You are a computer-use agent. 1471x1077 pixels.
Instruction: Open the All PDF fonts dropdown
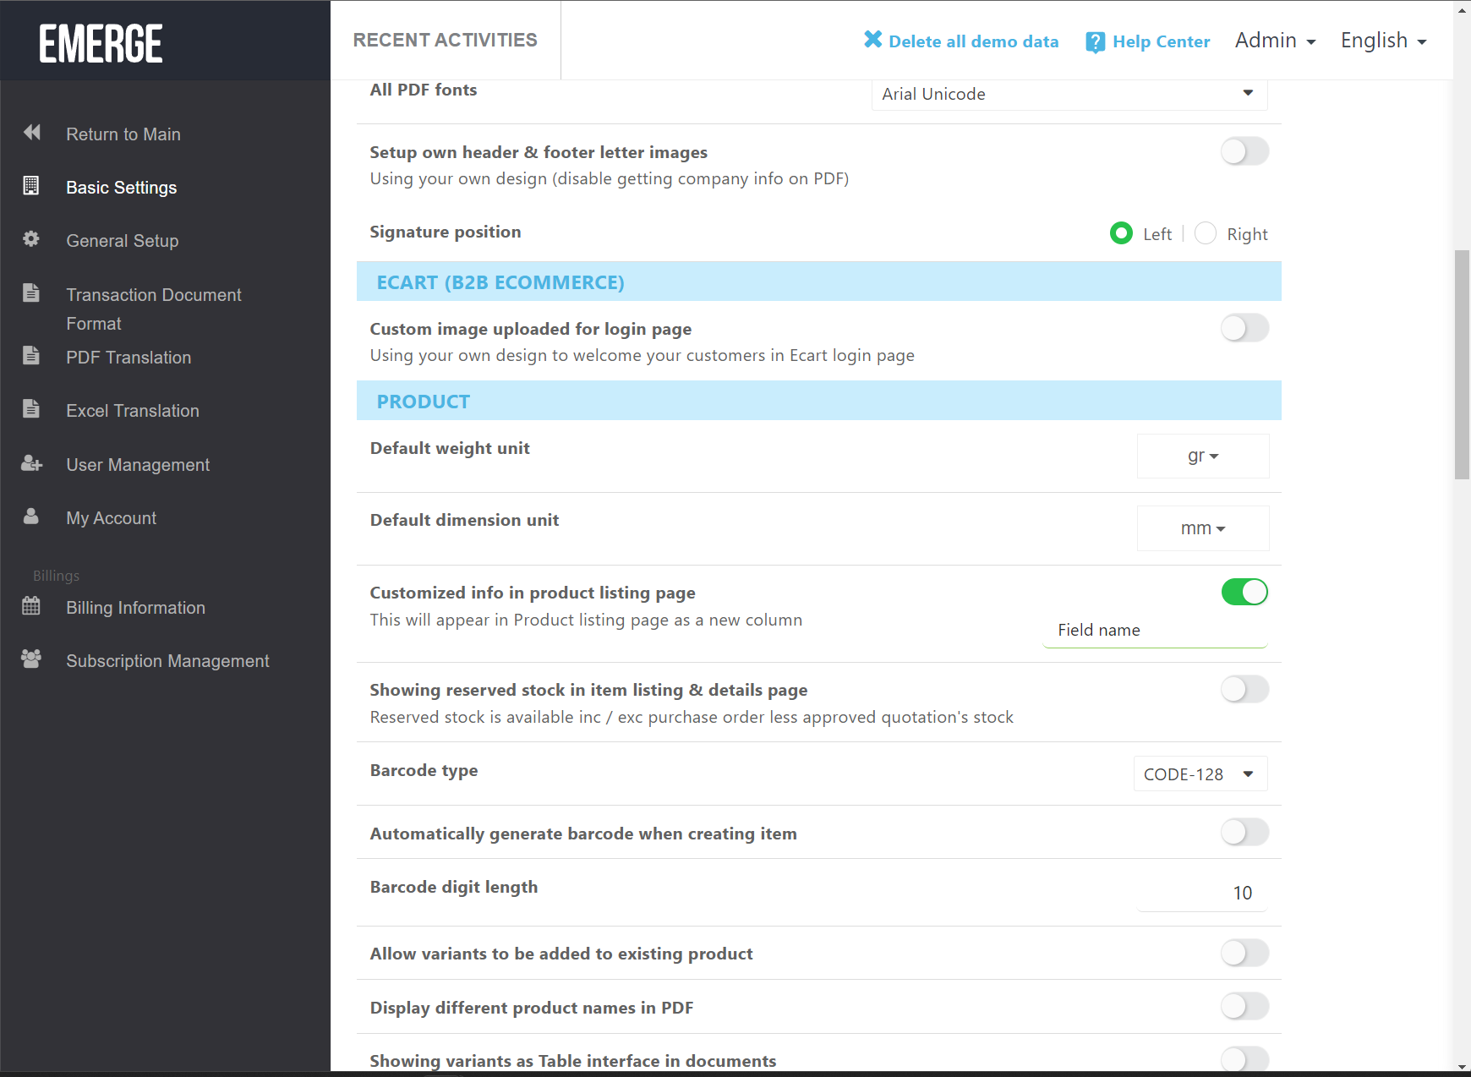(x=1069, y=94)
